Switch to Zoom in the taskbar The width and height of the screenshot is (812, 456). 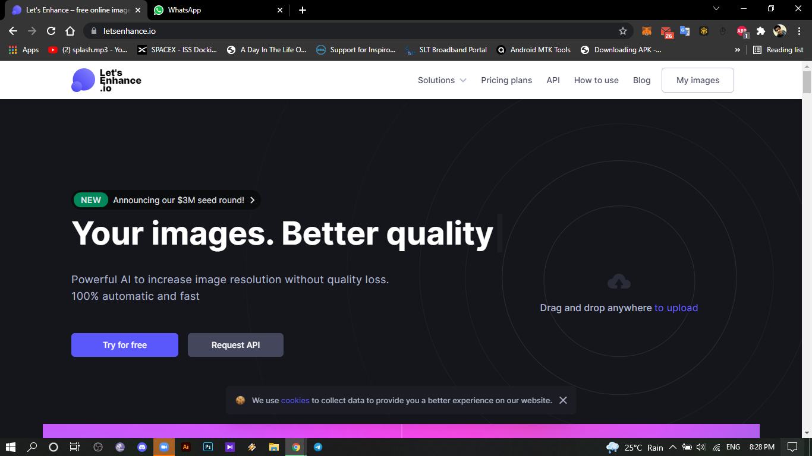[x=164, y=447]
